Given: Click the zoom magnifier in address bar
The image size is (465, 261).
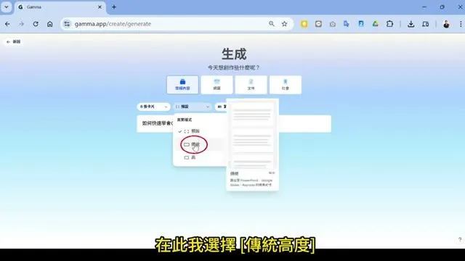Looking at the screenshot, I should pyautogui.click(x=271, y=24).
